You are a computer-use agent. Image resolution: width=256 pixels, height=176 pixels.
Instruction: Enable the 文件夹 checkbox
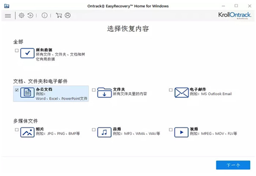[x=94, y=90]
